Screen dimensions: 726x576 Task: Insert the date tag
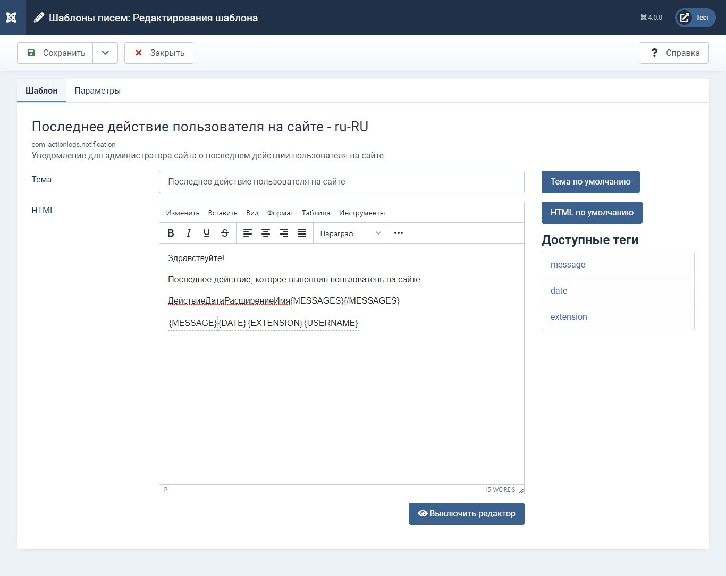click(618, 291)
